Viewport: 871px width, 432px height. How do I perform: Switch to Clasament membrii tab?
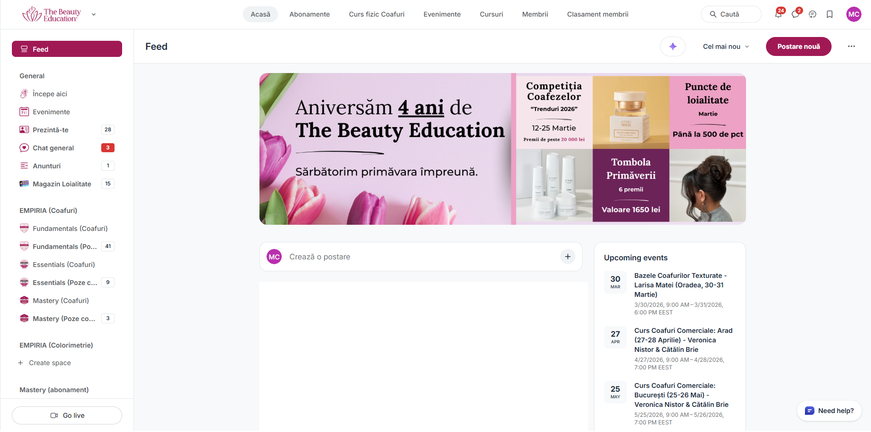click(x=597, y=14)
